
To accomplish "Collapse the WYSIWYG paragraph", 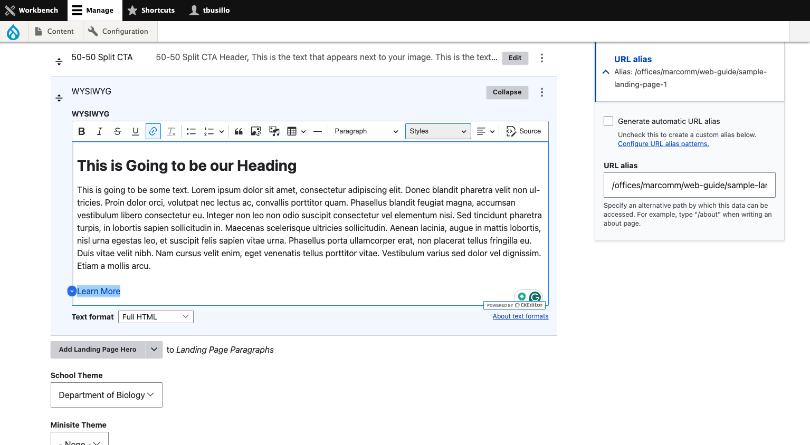I will tap(507, 92).
